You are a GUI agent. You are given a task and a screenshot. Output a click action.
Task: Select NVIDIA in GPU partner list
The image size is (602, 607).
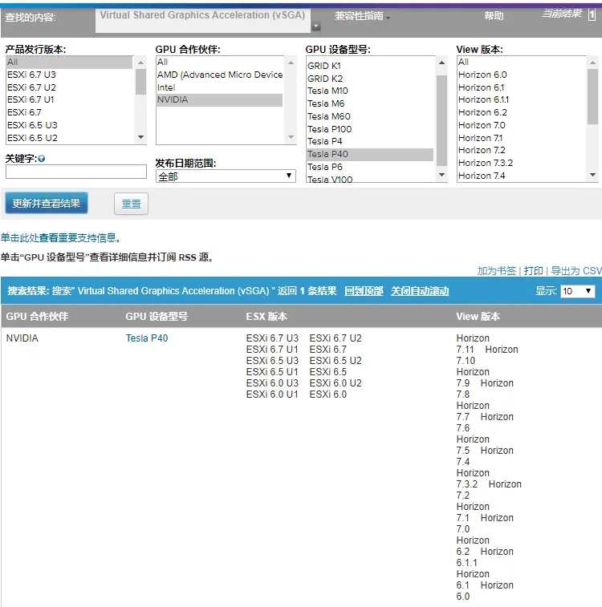pyautogui.click(x=220, y=100)
